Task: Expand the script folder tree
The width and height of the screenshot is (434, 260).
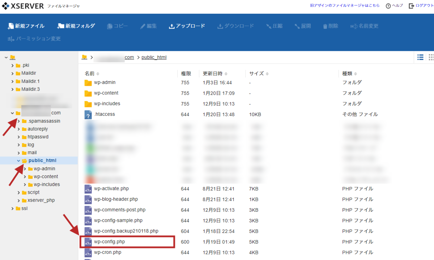Action: (x=19, y=192)
